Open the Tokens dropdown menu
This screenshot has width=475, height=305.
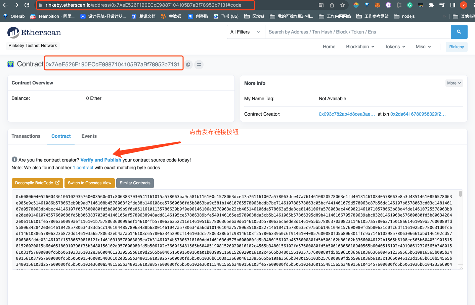coord(394,47)
